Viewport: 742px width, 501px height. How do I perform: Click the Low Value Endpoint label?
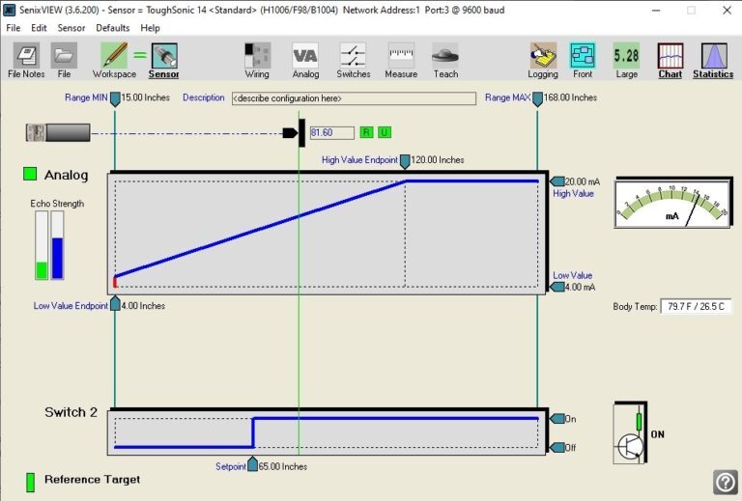71,306
